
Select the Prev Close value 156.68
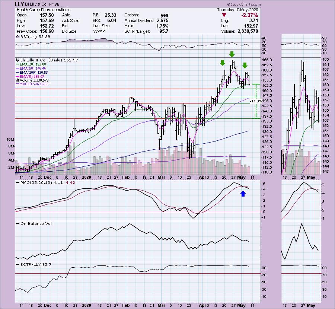click(47, 31)
